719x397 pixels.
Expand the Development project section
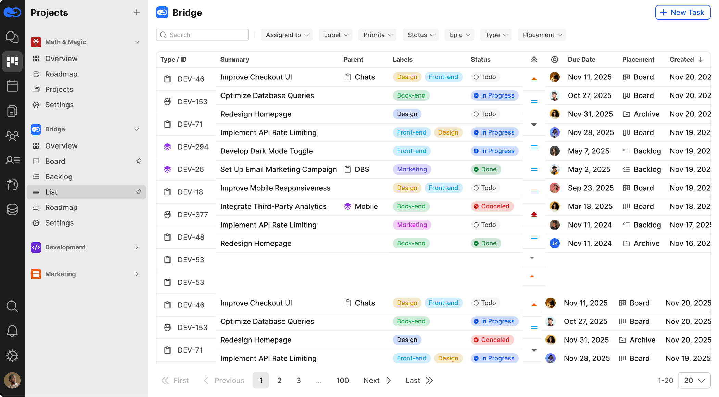click(137, 247)
